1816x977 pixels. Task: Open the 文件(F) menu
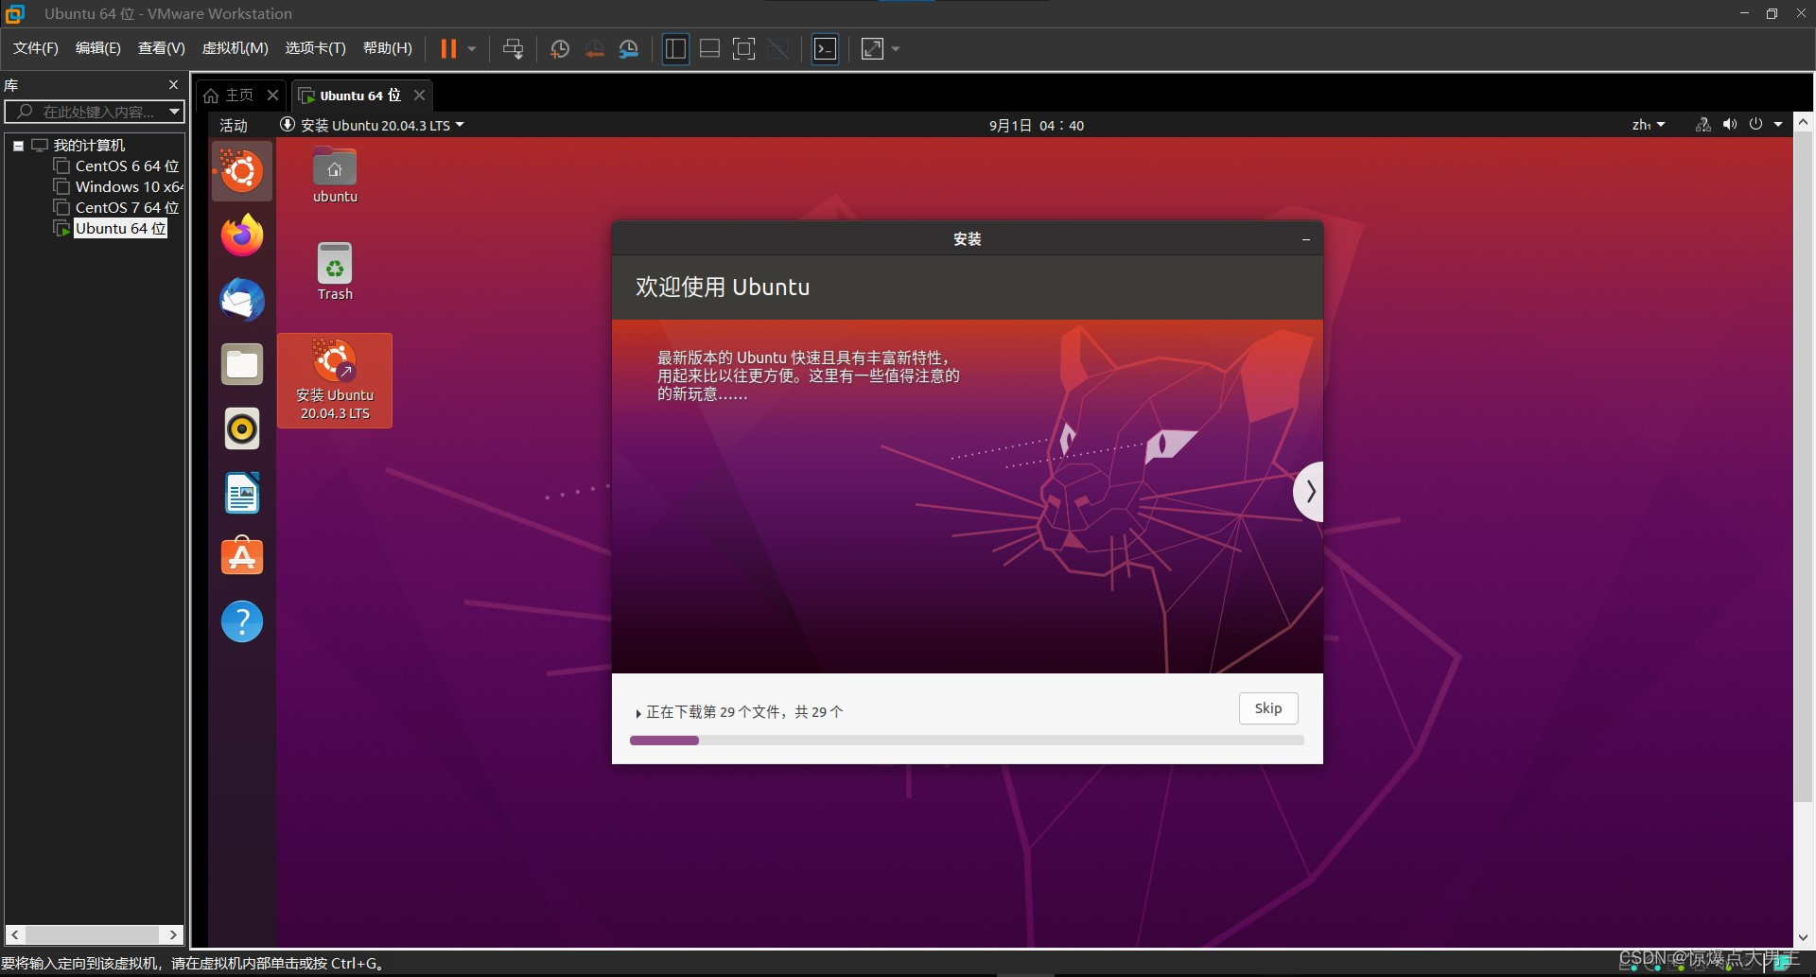click(35, 48)
